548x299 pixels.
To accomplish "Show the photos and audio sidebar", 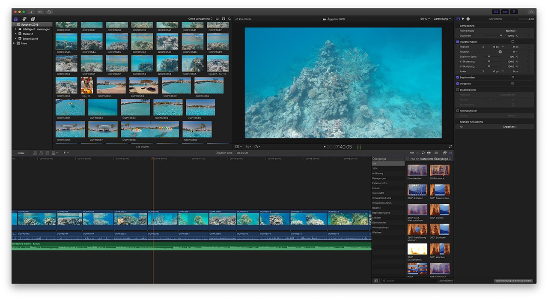I will [24, 19].
